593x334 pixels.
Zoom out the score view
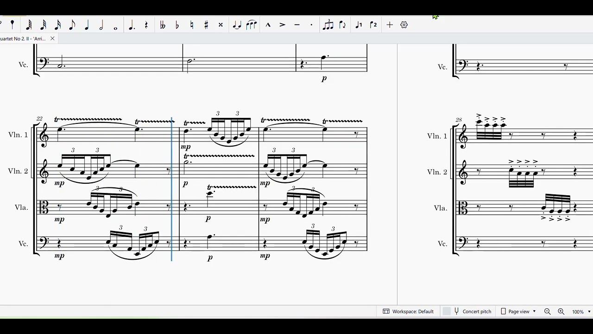(547, 312)
